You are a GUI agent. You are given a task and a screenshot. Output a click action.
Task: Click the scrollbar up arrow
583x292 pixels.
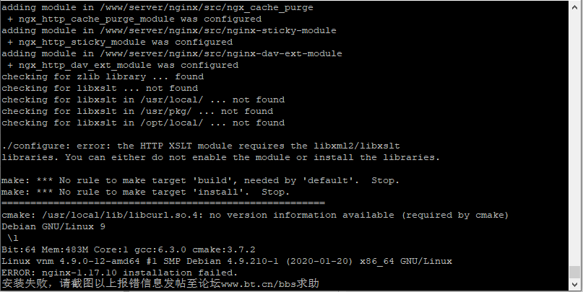click(576, 6)
